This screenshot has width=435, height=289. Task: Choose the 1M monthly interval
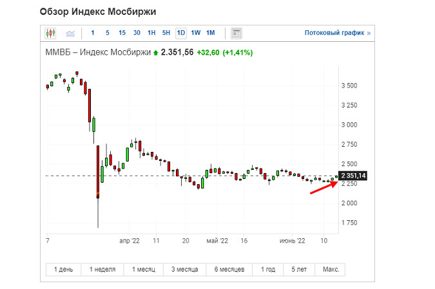[x=211, y=33]
